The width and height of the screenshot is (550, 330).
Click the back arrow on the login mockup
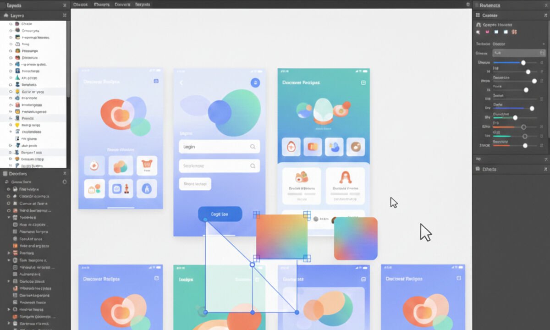pos(181,82)
